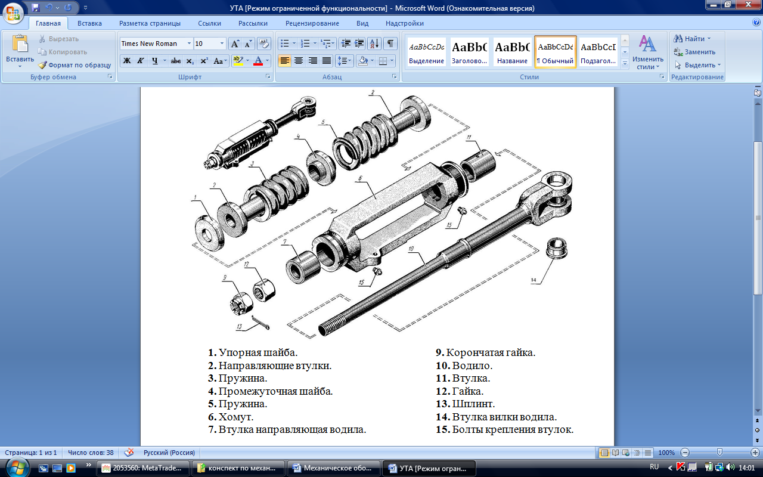Expand the bullets list dropdown arrow
The width and height of the screenshot is (763, 477).
click(x=294, y=44)
